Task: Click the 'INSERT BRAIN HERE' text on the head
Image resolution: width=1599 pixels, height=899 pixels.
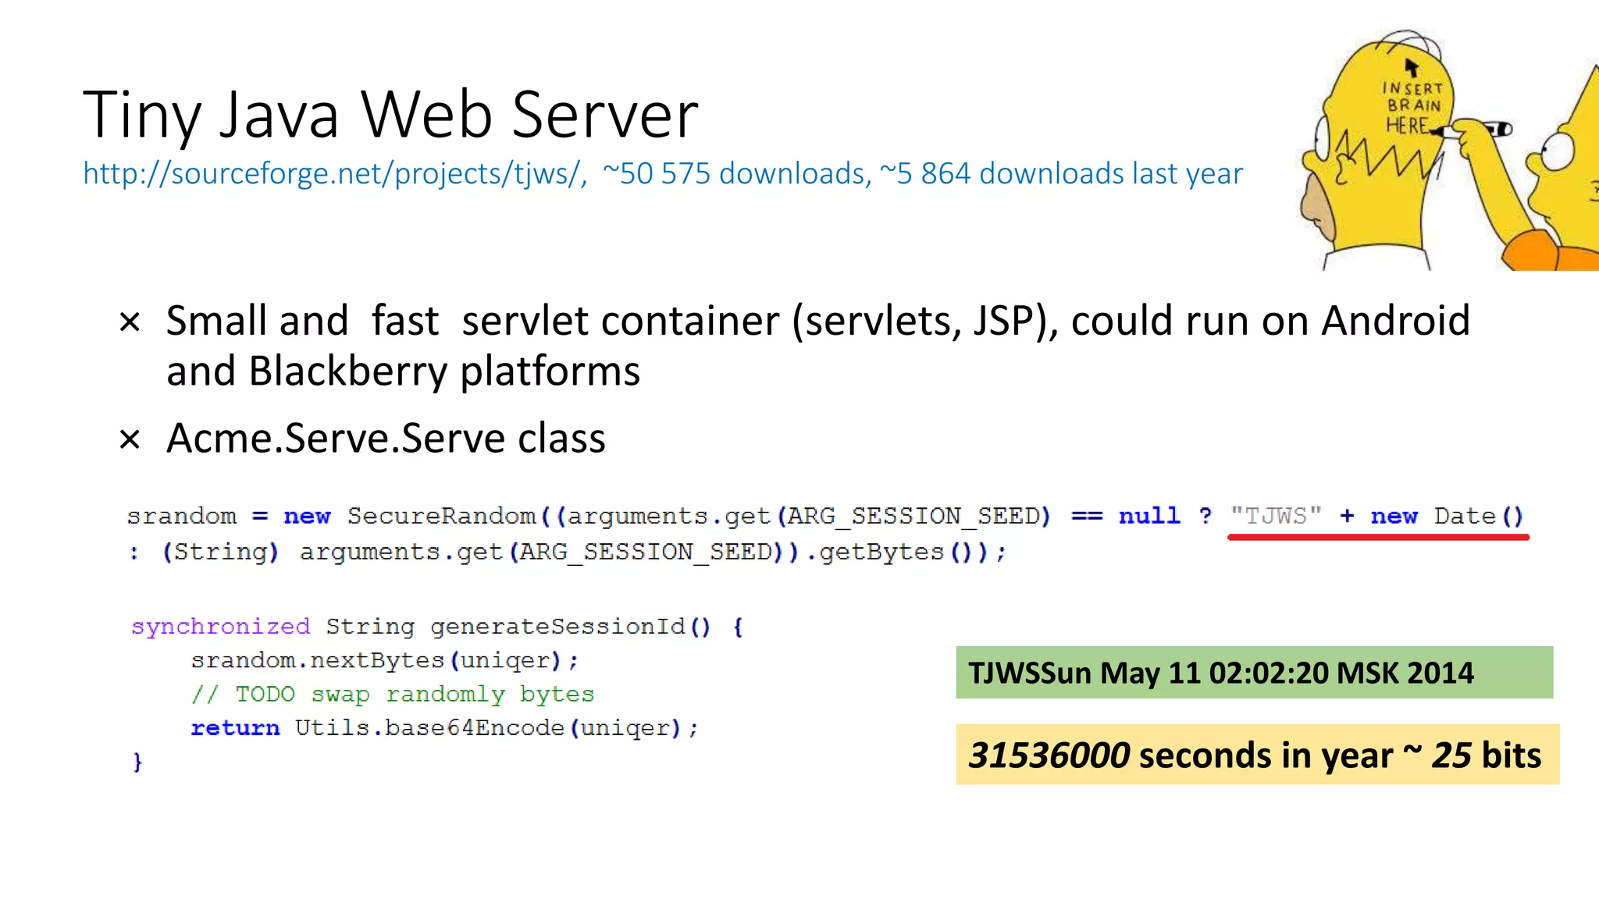Action: click(x=1412, y=108)
